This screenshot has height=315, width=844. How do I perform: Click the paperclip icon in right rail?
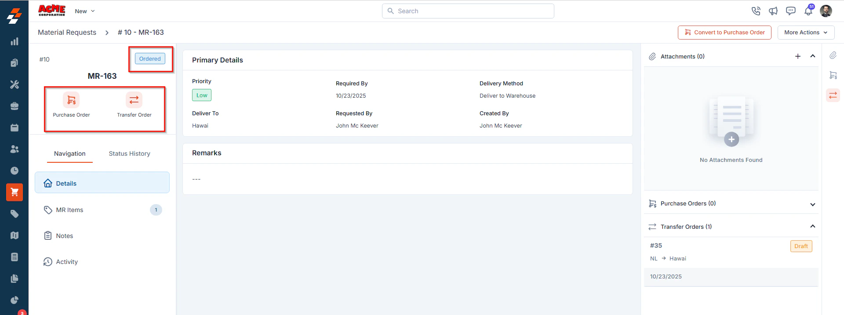point(833,55)
